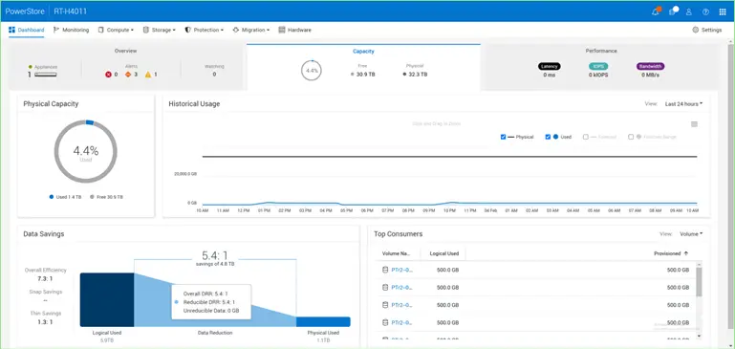Click the Free 30.9 TB value in Capacity
Viewport: 735px width, 349px height.
tap(366, 75)
